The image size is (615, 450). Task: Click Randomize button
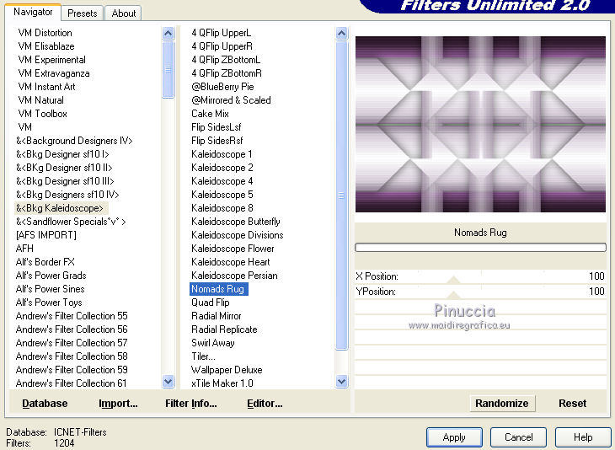coord(502,404)
